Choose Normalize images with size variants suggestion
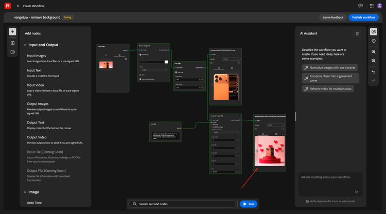The width and height of the screenshot is (386, 214). click(330, 67)
